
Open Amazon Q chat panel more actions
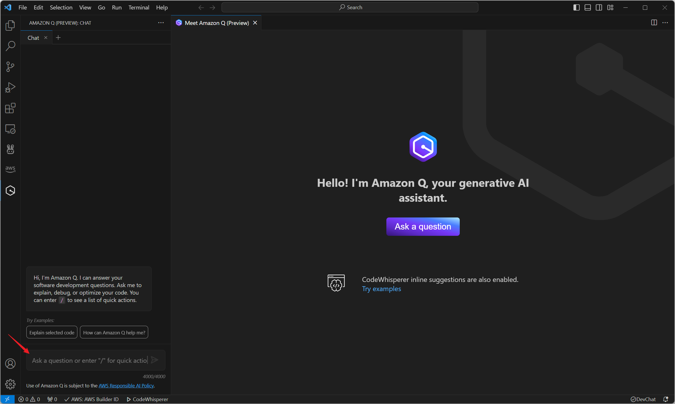click(161, 23)
